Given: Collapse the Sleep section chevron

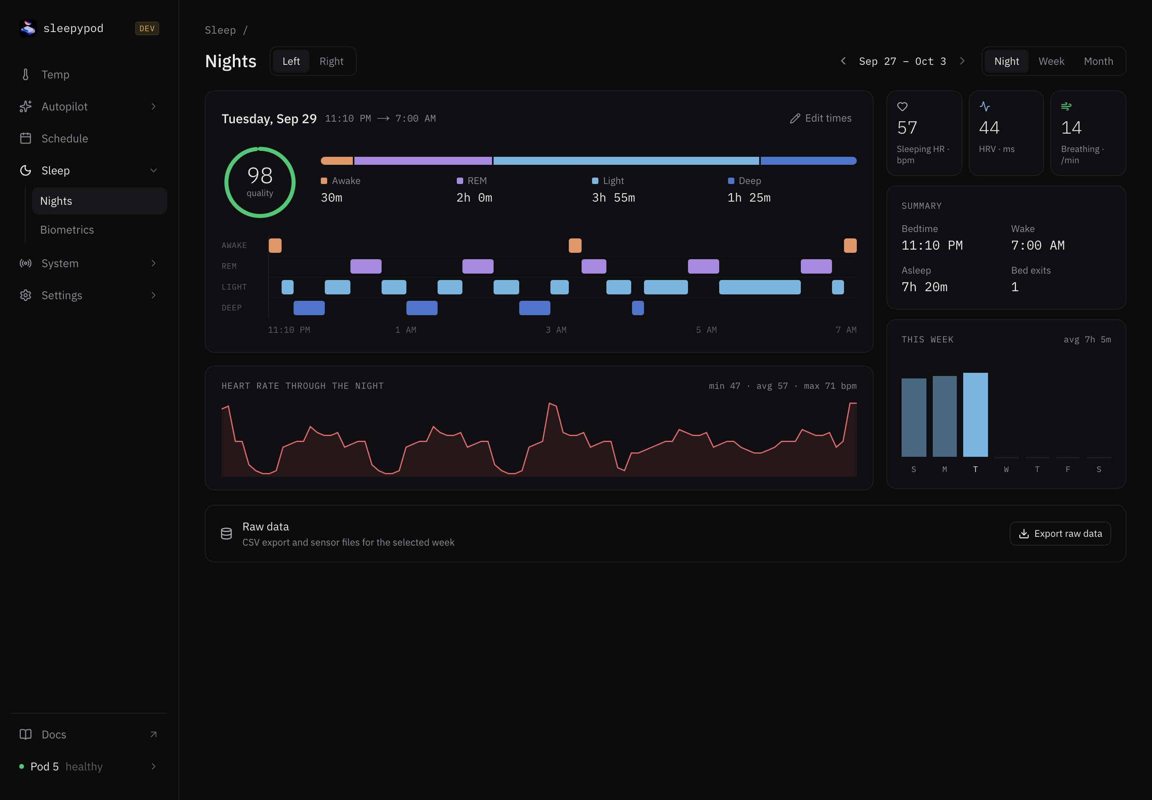Looking at the screenshot, I should pos(153,170).
